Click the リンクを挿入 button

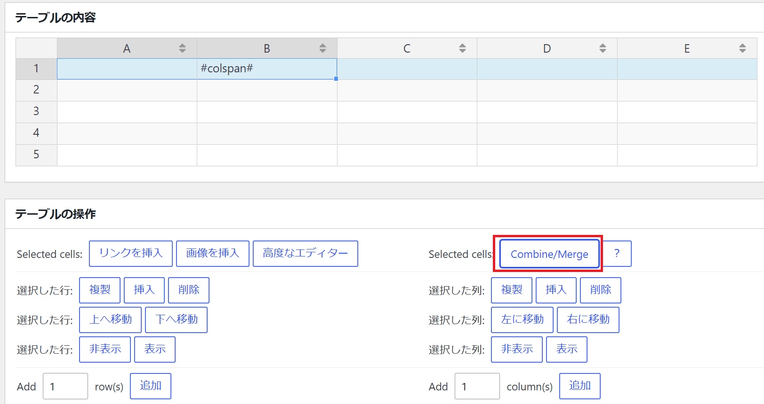click(x=131, y=254)
